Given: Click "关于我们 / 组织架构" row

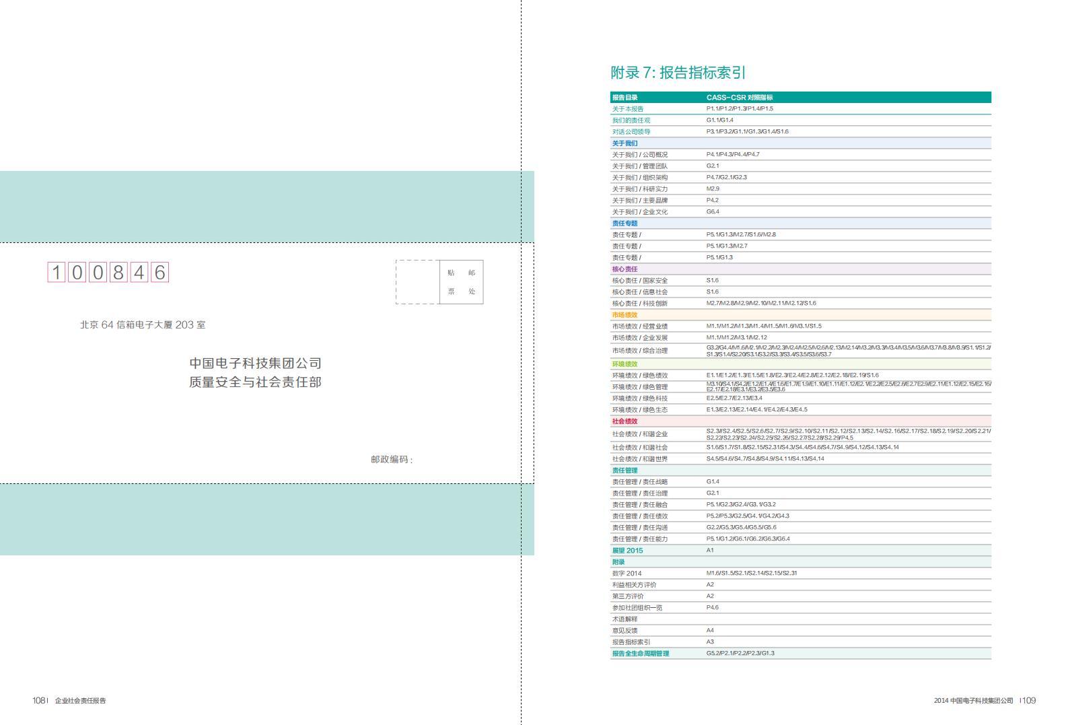Looking at the screenshot, I should (801, 178).
